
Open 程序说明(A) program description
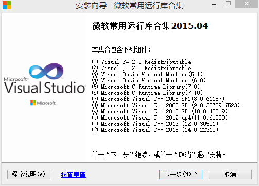[29, 174]
